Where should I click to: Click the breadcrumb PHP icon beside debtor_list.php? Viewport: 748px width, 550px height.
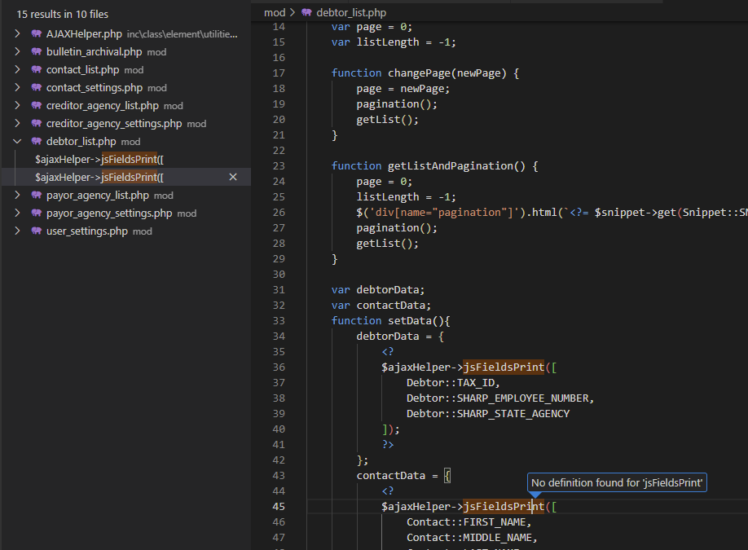pyautogui.click(x=306, y=13)
